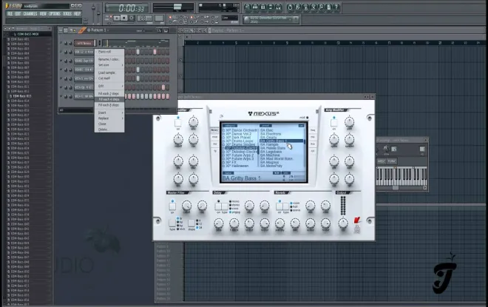Choose Clone from the context menu
The image size is (488, 307).
[109, 124]
